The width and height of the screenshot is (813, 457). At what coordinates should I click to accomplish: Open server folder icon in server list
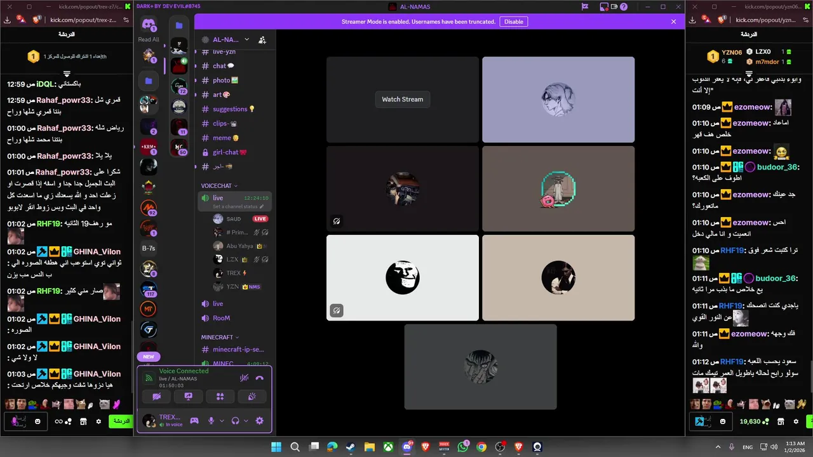coord(149,81)
